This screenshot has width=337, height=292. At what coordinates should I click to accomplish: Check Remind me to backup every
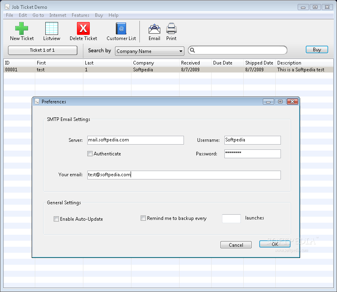tap(143, 218)
